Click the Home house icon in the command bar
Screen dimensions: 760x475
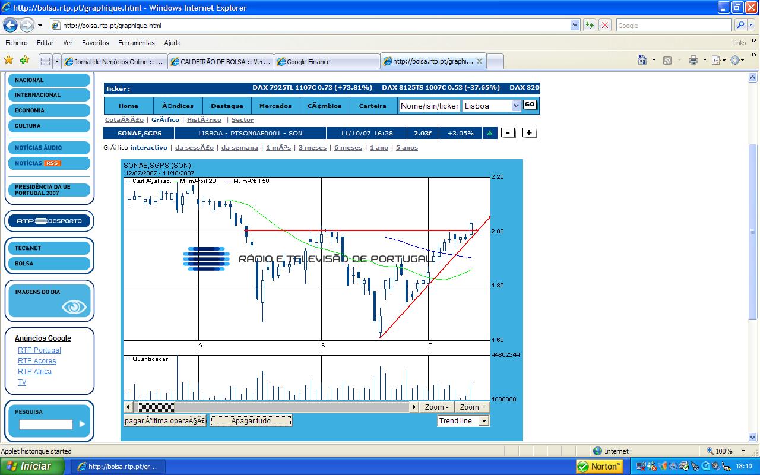[642, 60]
